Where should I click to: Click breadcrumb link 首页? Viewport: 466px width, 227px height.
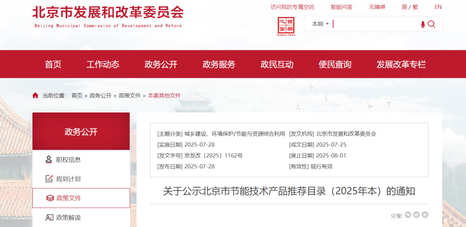(x=77, y=96)
